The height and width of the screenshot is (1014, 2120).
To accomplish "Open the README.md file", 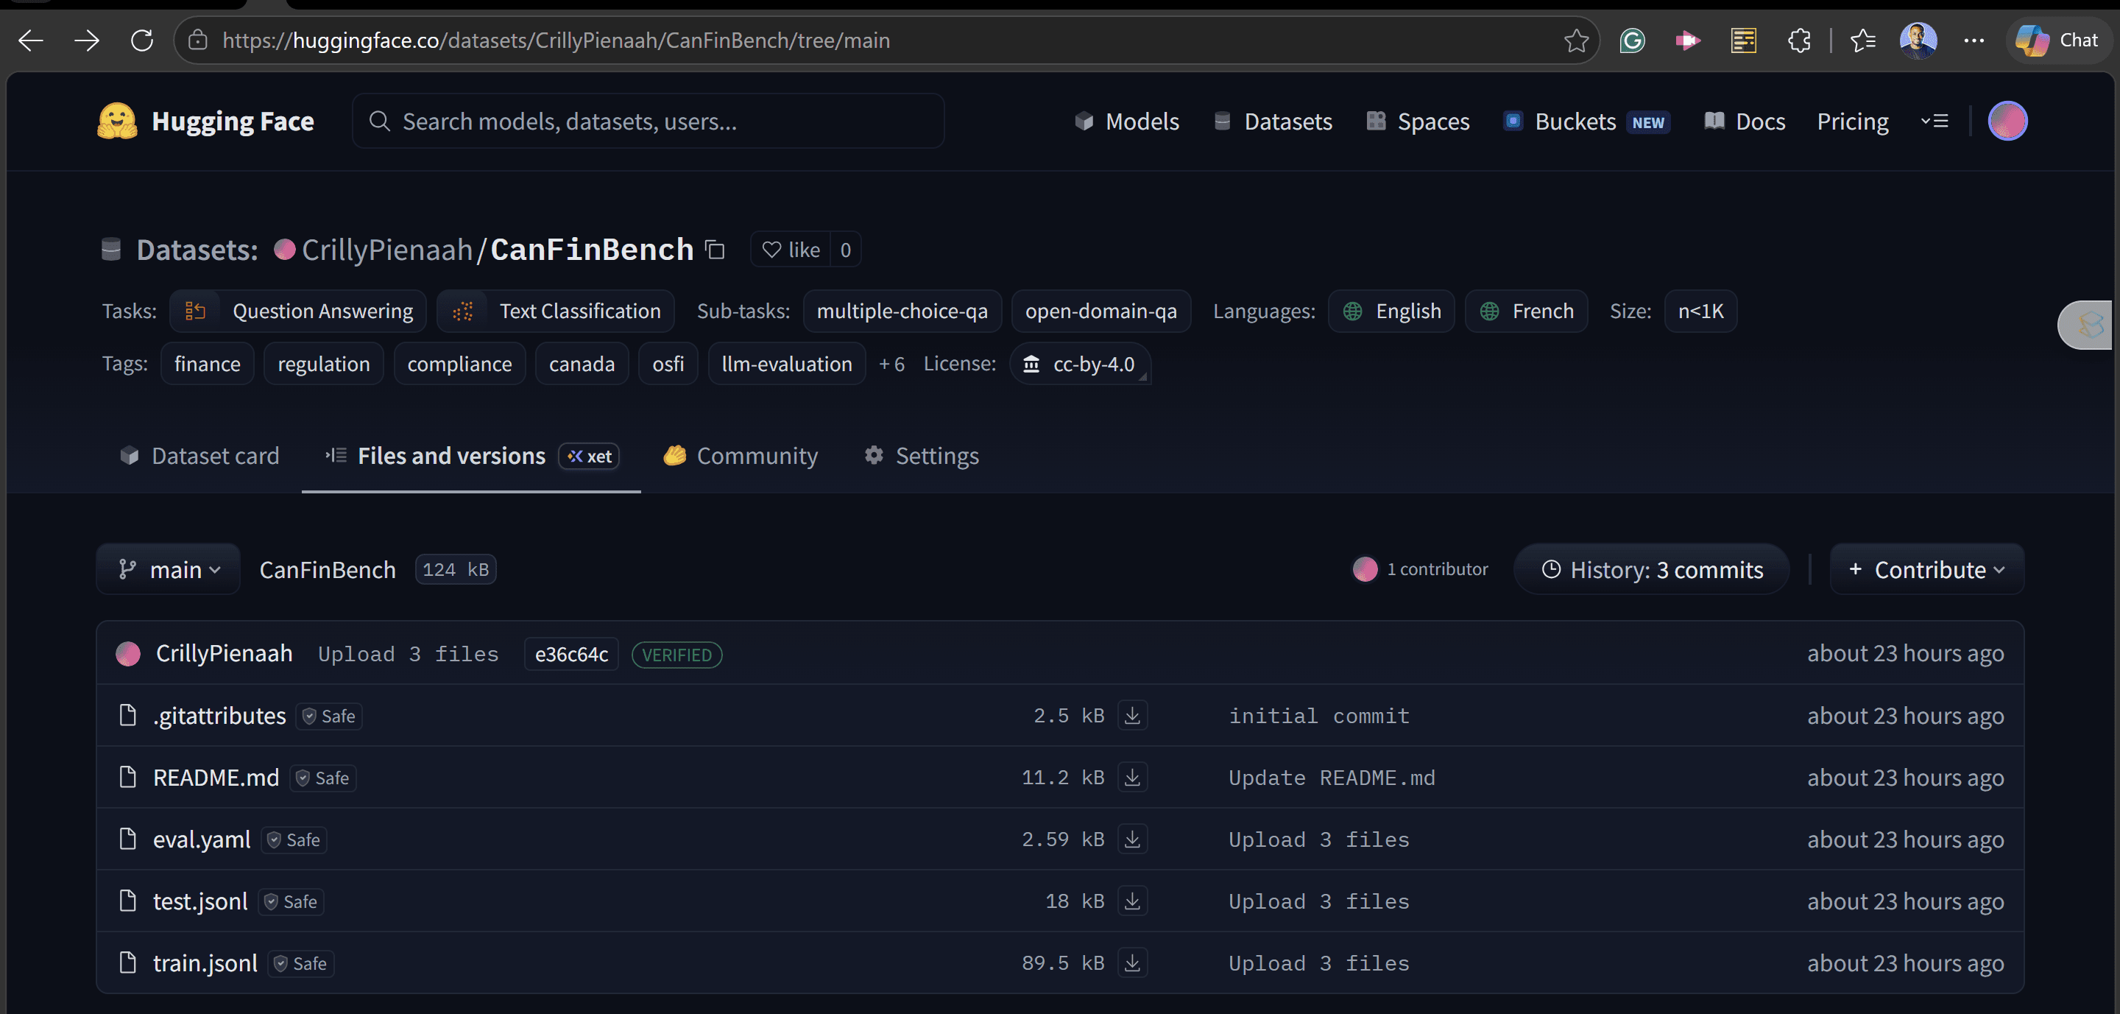I will coord(216,778).
